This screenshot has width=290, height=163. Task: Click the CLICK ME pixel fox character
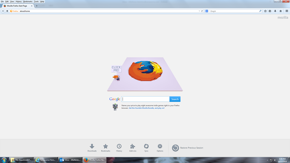pos(116,78)
